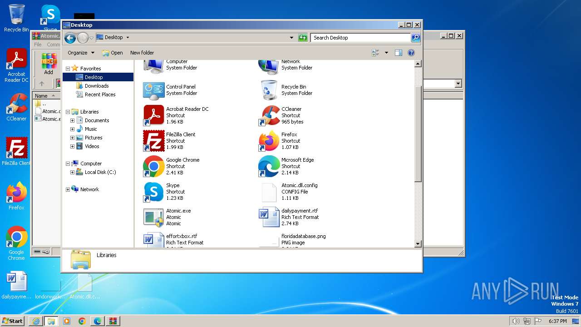Change view icon in Explorer toolbar

[x=375, y=53]
